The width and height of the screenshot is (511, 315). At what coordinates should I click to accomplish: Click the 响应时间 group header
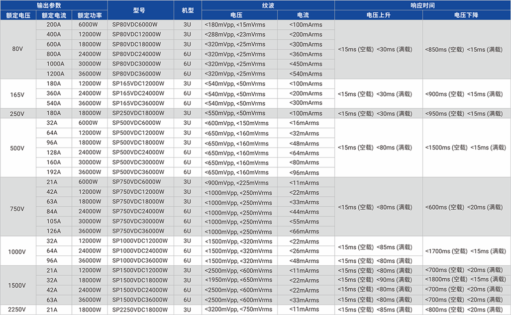(423, 5)
